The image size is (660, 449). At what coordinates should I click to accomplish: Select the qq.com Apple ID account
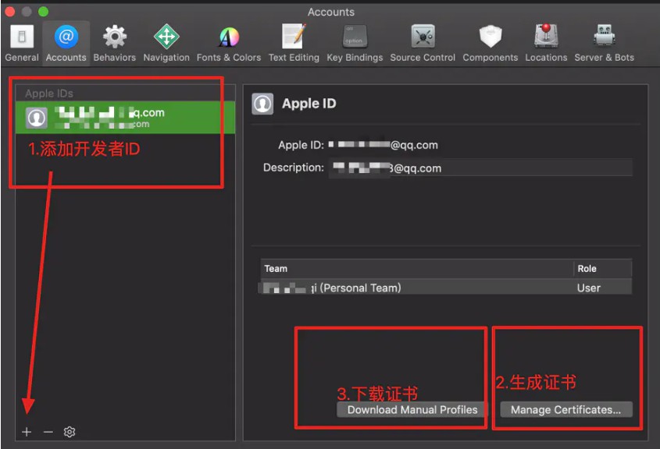pos(125,118)
